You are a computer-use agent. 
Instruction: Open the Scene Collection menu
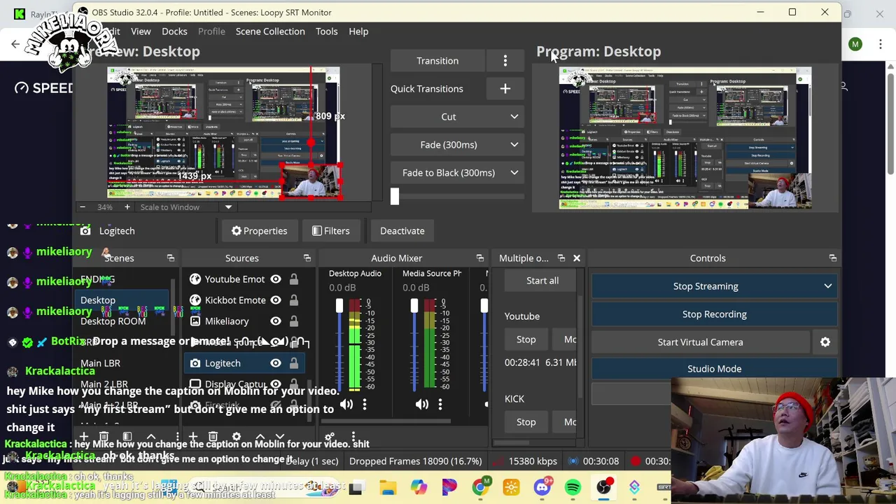click(x=270, y=31)
